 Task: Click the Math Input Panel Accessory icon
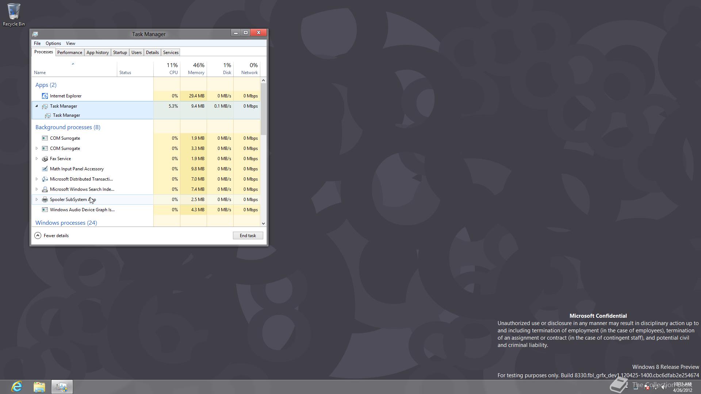[45, 169]
